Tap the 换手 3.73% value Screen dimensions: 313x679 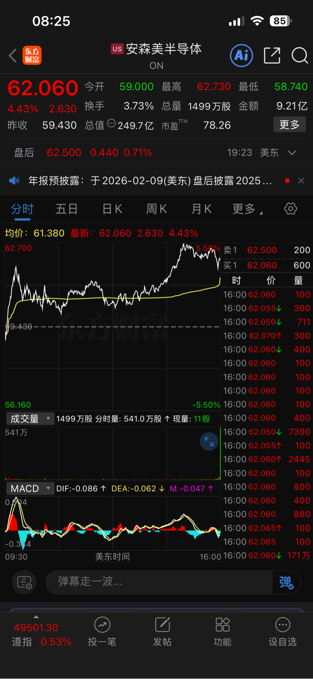point(139,106)
